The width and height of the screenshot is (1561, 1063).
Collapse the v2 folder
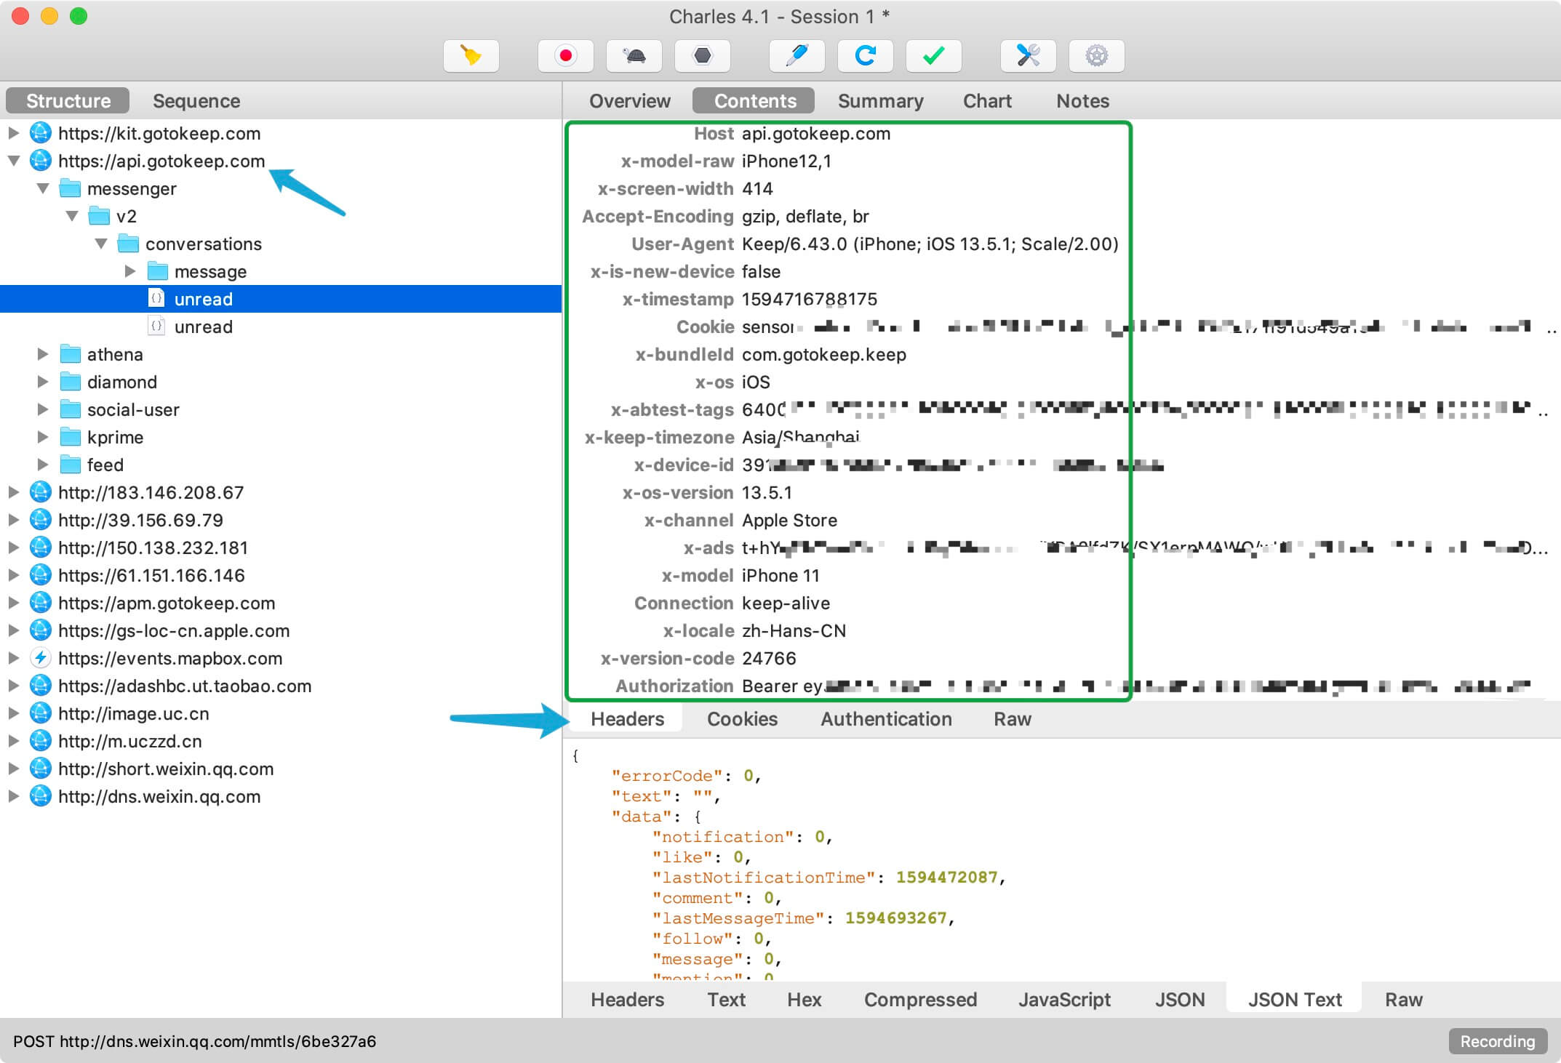[72, 216]
